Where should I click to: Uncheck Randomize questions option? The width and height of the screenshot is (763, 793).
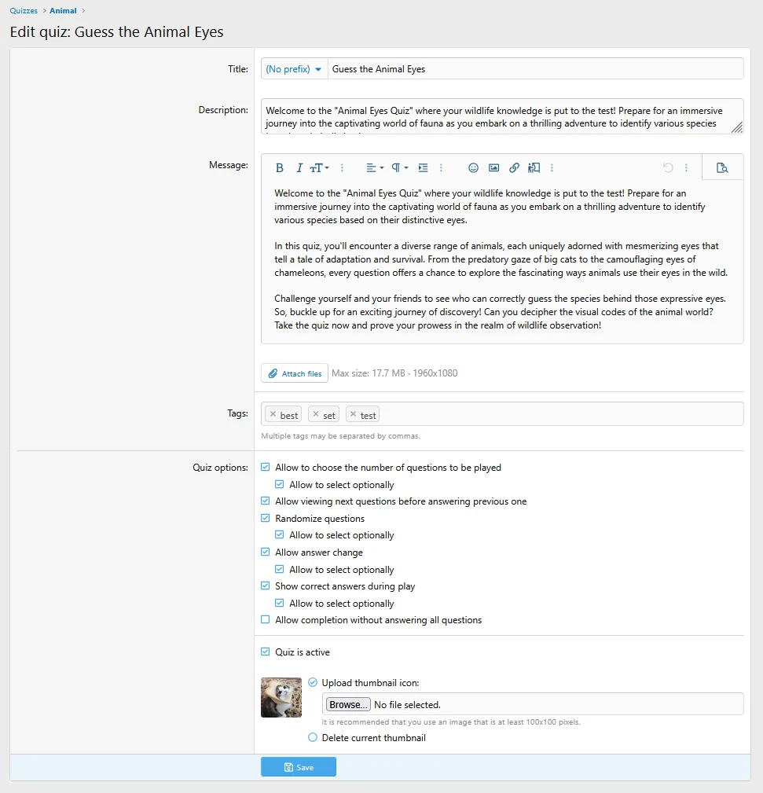(x=266, y=519)
